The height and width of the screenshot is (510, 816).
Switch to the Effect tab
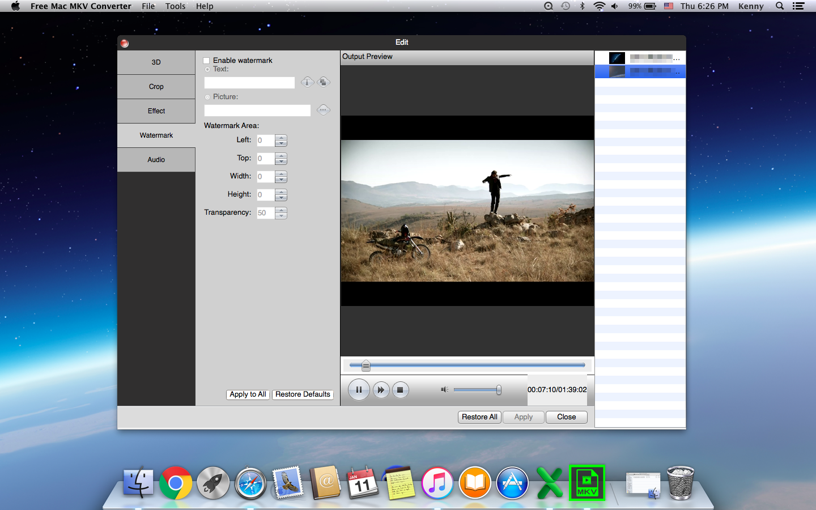(156, 111)
